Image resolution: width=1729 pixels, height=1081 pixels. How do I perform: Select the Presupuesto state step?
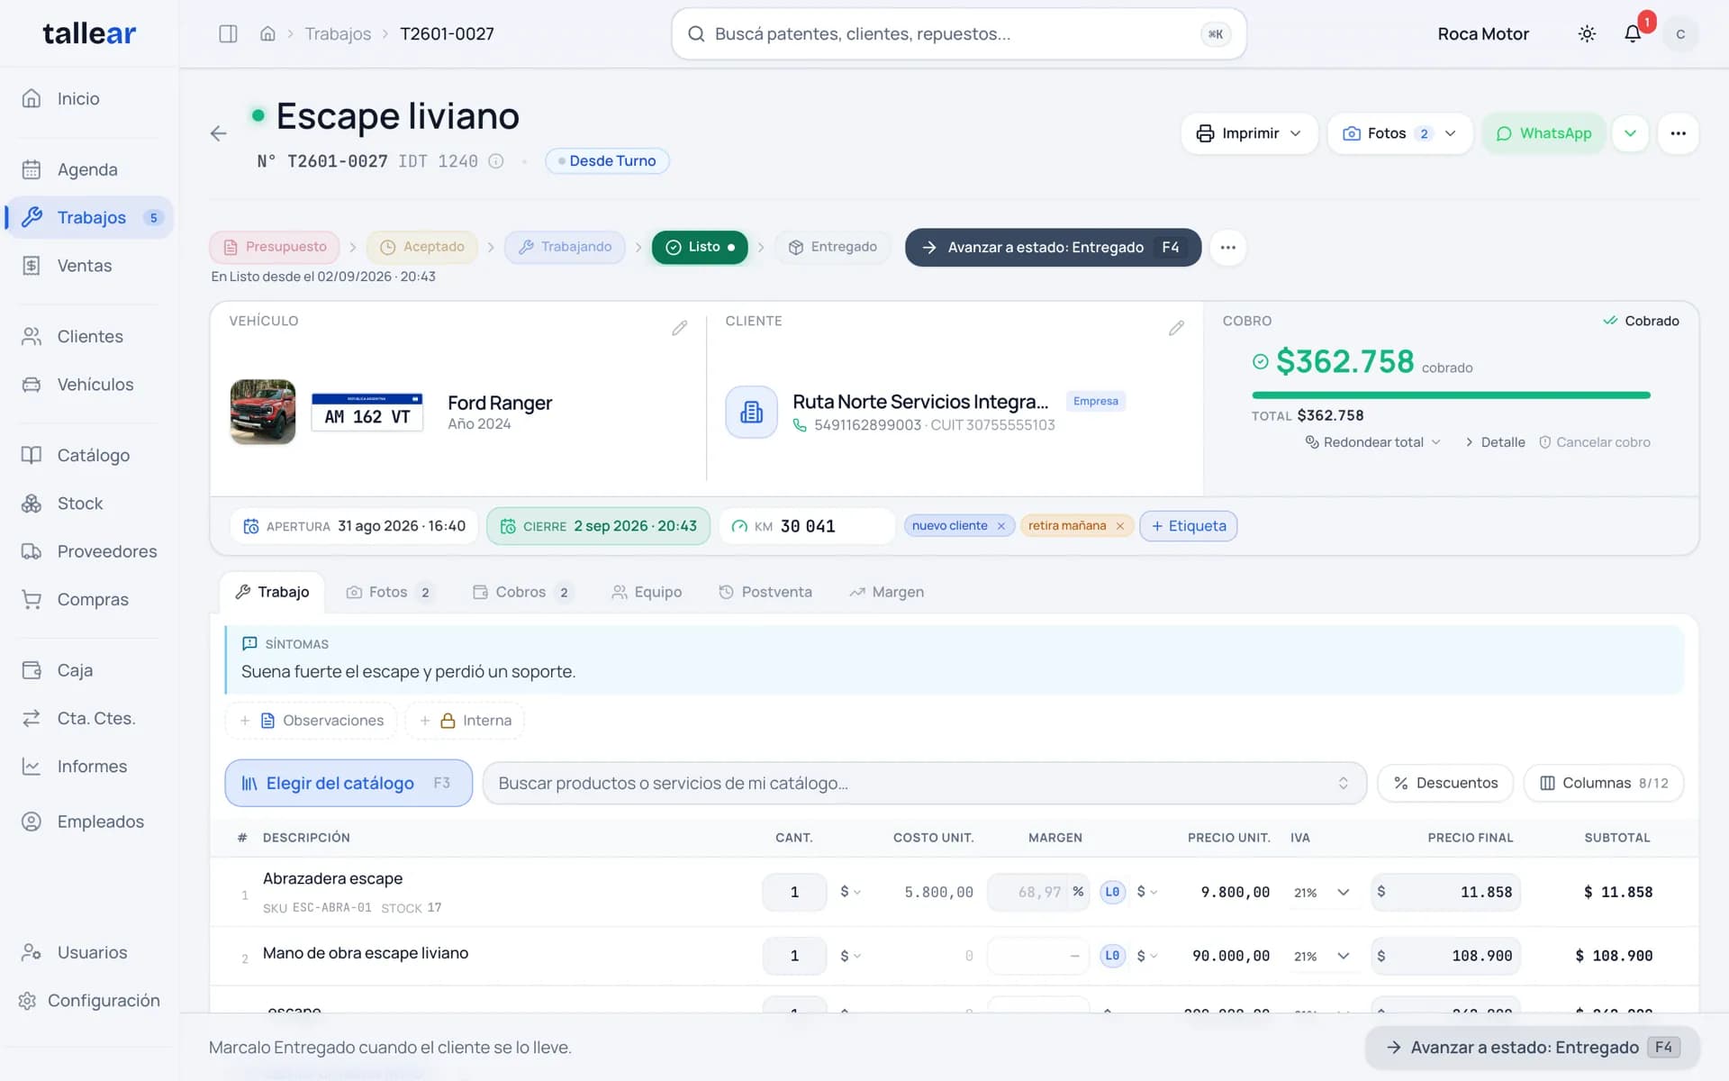point(275,247)
